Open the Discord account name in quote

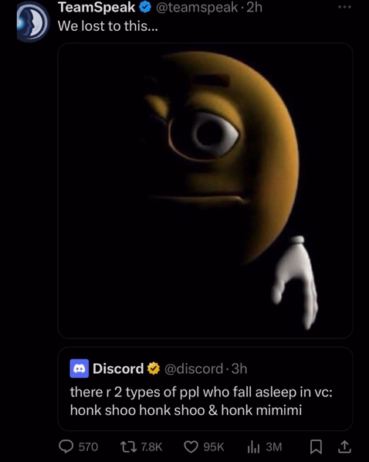click(x=118, y=369)
